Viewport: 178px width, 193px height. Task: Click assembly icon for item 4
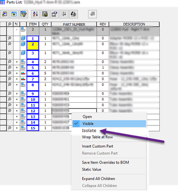23,62
